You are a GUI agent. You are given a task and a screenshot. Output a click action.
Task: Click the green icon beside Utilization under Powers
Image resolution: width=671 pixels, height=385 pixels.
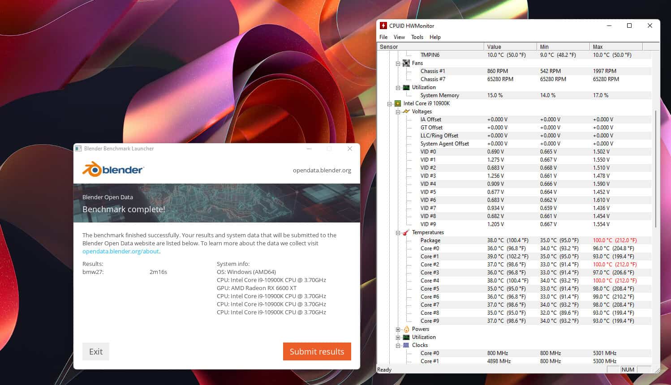(x=406, y=337)
